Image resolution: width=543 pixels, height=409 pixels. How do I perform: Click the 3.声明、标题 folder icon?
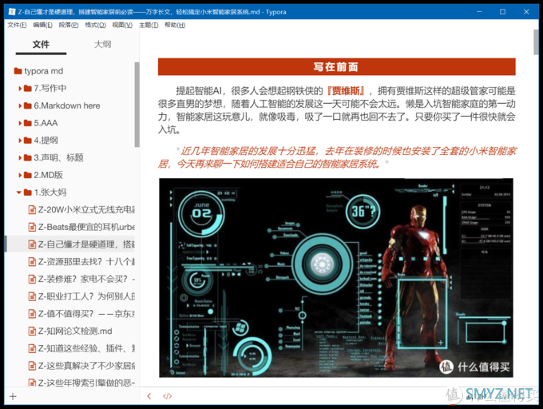28,157
